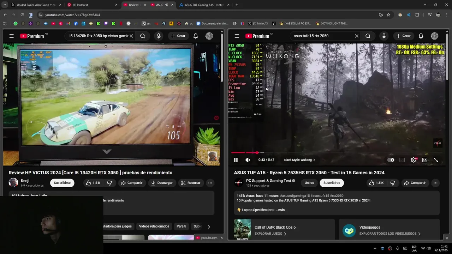Screen dimensions: 452x254
Task: Enter fullscreen on the Wukong video
Action: pos(436,160)
